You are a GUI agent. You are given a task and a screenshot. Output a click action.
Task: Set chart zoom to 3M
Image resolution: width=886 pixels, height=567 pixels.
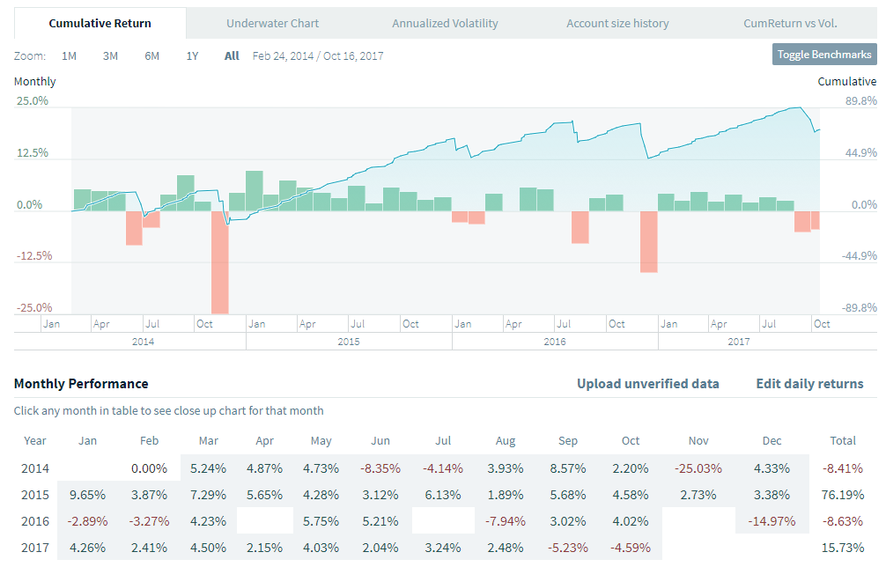click(110, 56)
